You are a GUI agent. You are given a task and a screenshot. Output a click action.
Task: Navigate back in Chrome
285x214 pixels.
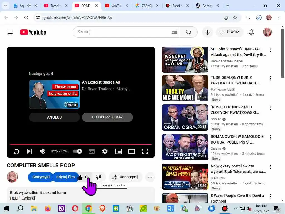coord(6,18)
